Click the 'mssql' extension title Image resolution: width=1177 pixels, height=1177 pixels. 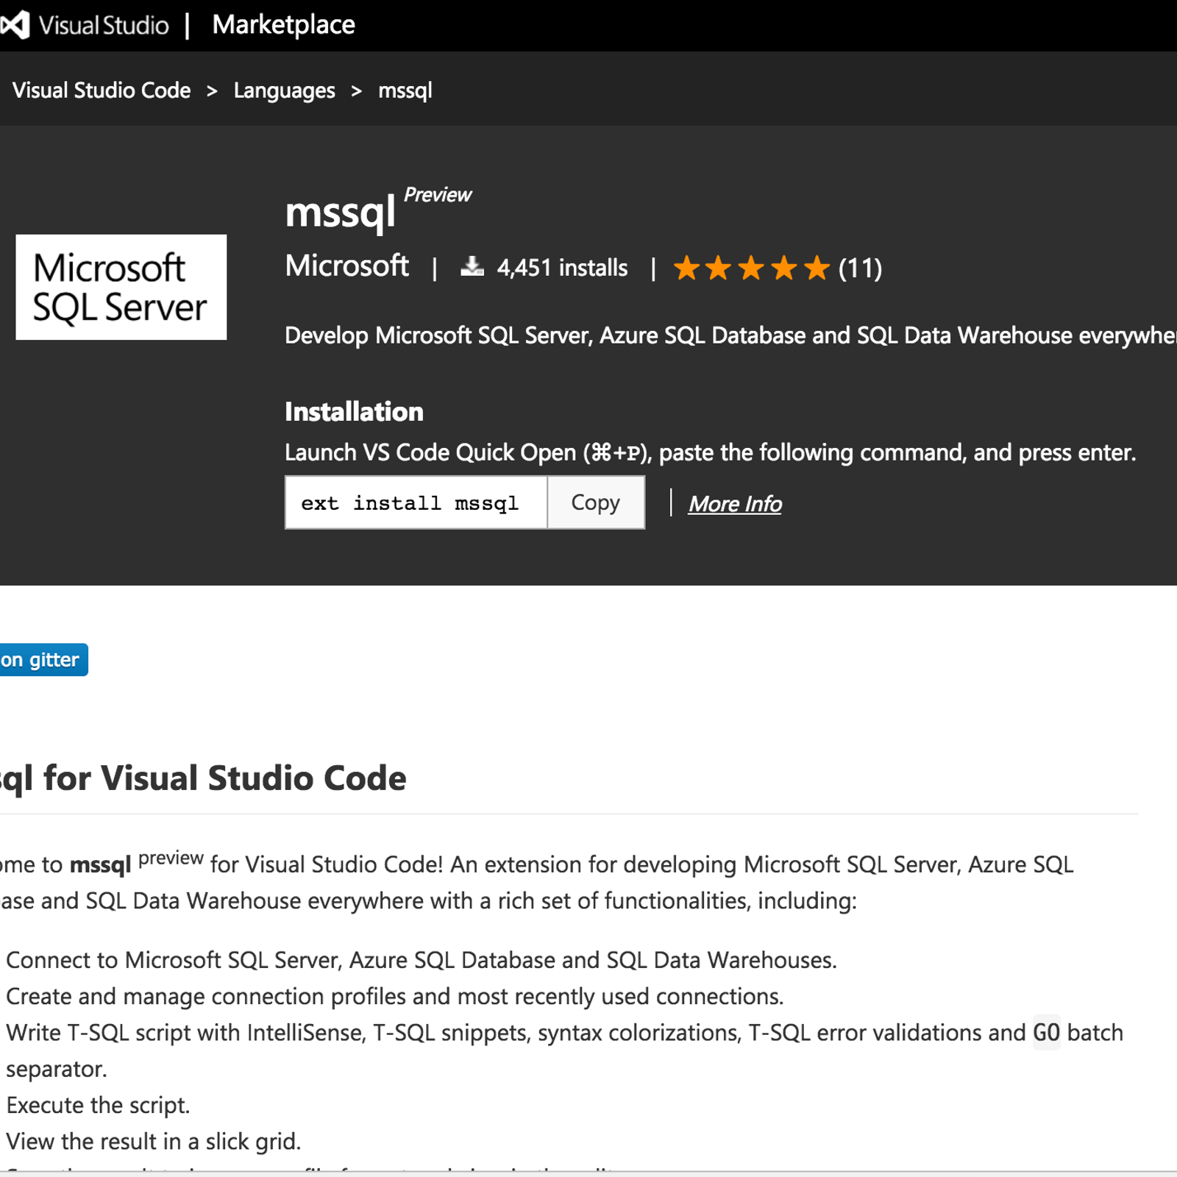(340, 213)
